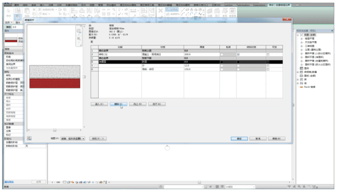
Task: Click the Reference Plane icon
Action: click(225, 11)
